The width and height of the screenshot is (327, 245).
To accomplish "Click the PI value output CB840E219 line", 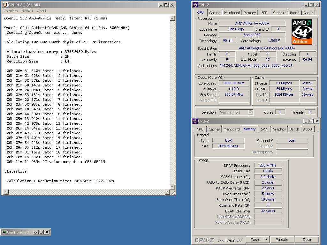I will click(56, 162).
